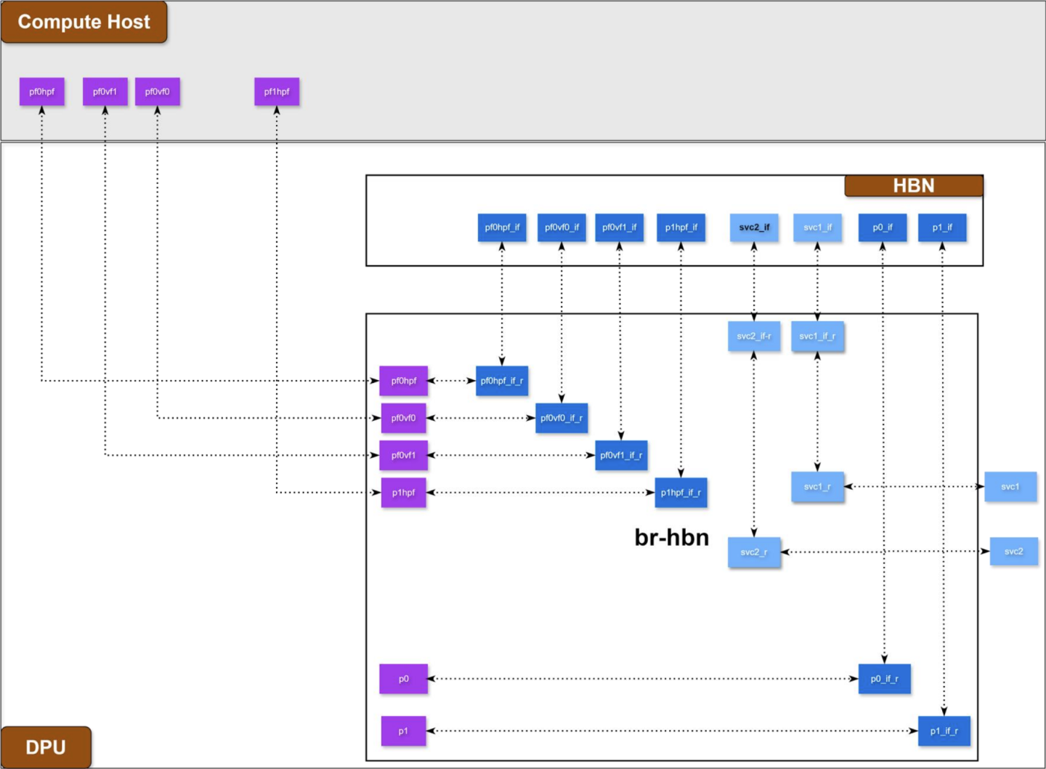
Task: Select the purple pf1hpf host node
Action: click(x=276, y=92)
